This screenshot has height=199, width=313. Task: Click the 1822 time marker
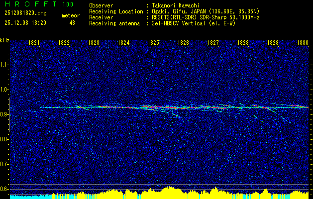(x=64, y=42)
